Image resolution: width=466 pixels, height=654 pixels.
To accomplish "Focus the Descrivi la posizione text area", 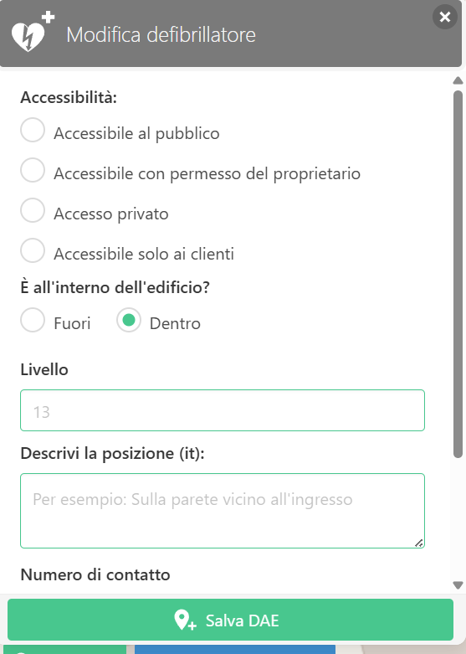I will pyautogui.click(x=223, y=511).
